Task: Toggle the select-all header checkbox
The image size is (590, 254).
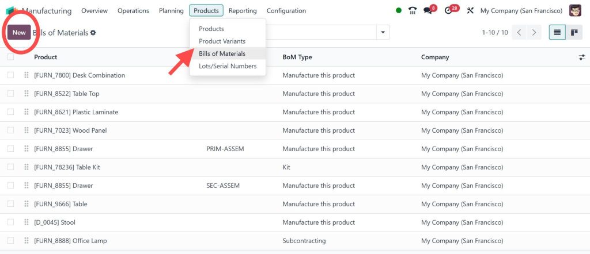Action: click(x=10, y=57)
